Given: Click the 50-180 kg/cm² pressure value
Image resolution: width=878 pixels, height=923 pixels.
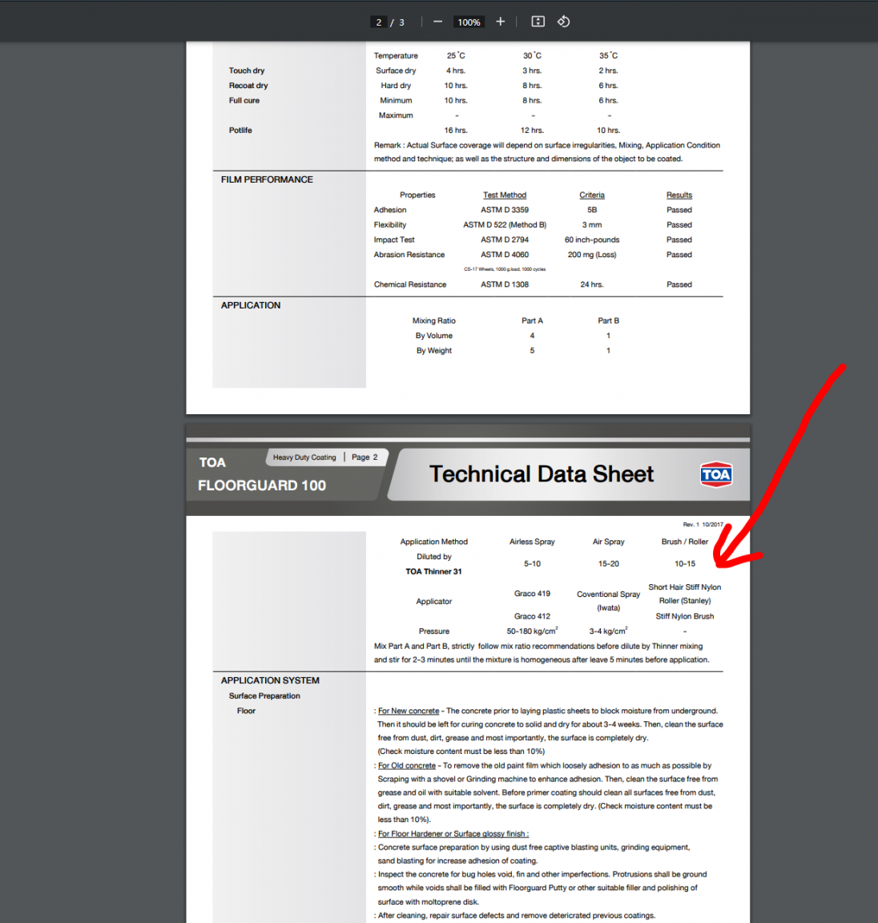Looking at the screenshot, I should coord(532,631).
